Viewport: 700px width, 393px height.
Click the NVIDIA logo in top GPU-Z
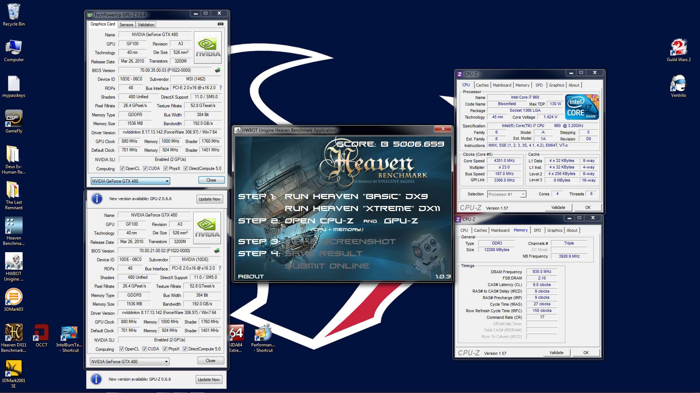[x=208, y=48]
